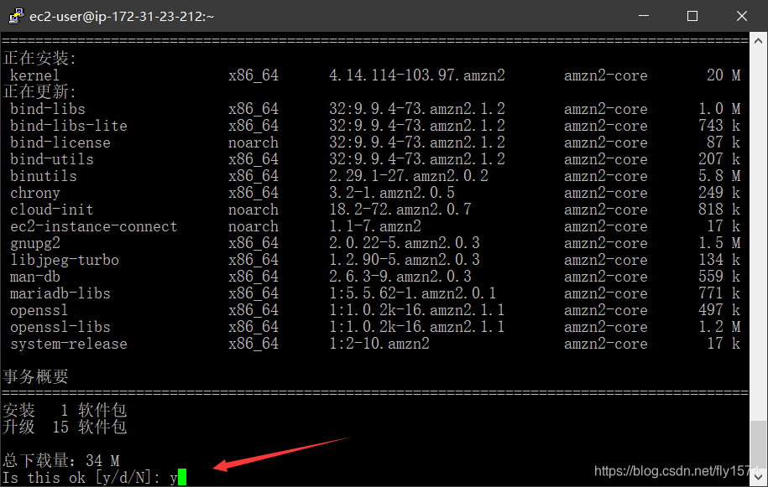Image resolution: width=768 pixels, height=487 pixels.
Task: Click the 'openssl-libs' package name
Action: (x=60, y=327)
